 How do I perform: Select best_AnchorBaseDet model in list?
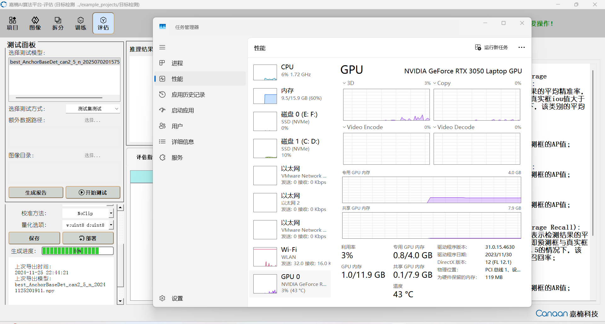65,62
